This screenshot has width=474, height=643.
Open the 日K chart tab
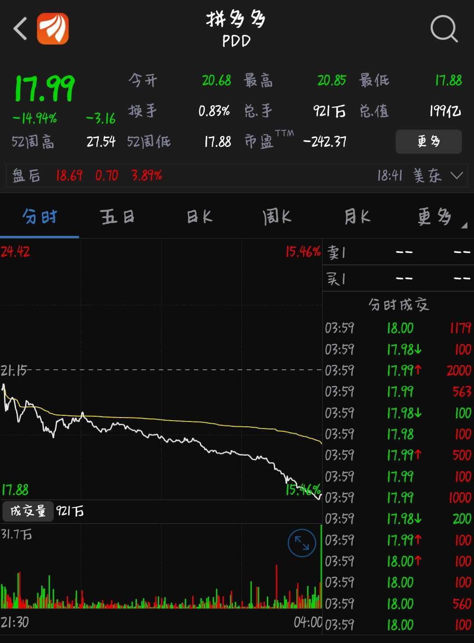point(200,217)
